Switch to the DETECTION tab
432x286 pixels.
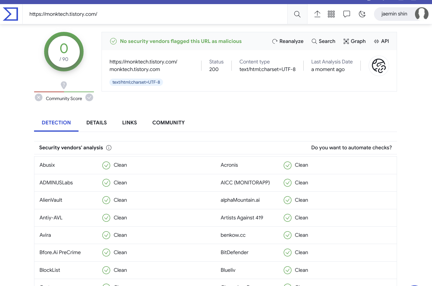[56, 123]
